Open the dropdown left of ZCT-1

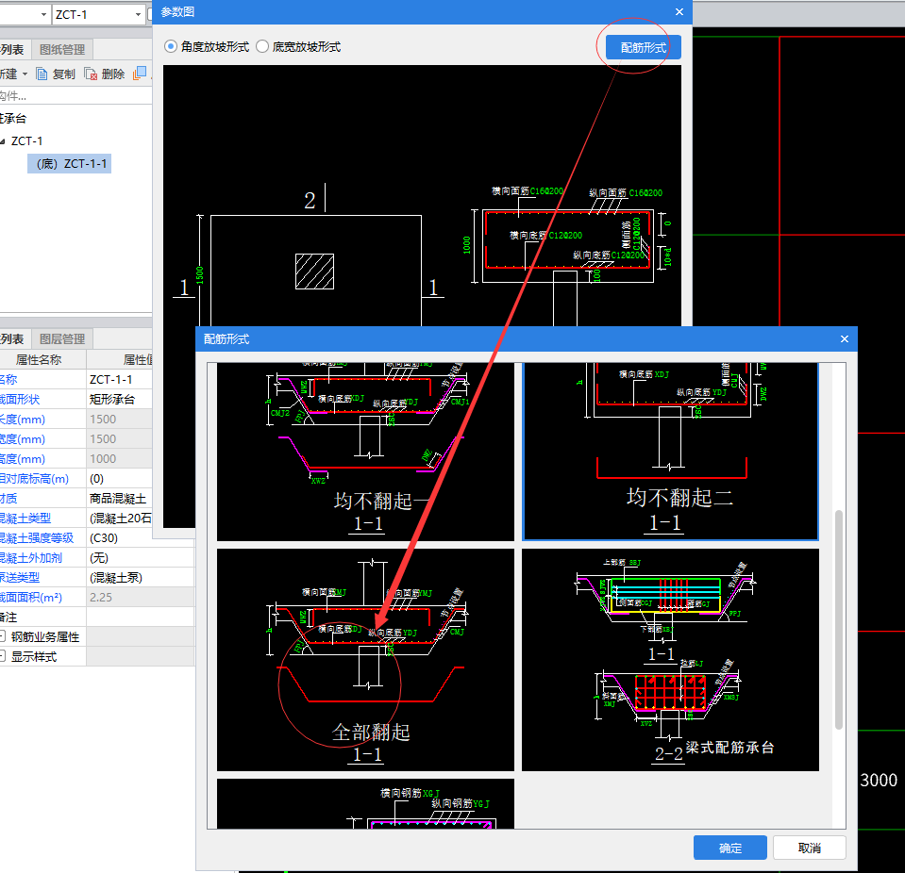point(43,14)
